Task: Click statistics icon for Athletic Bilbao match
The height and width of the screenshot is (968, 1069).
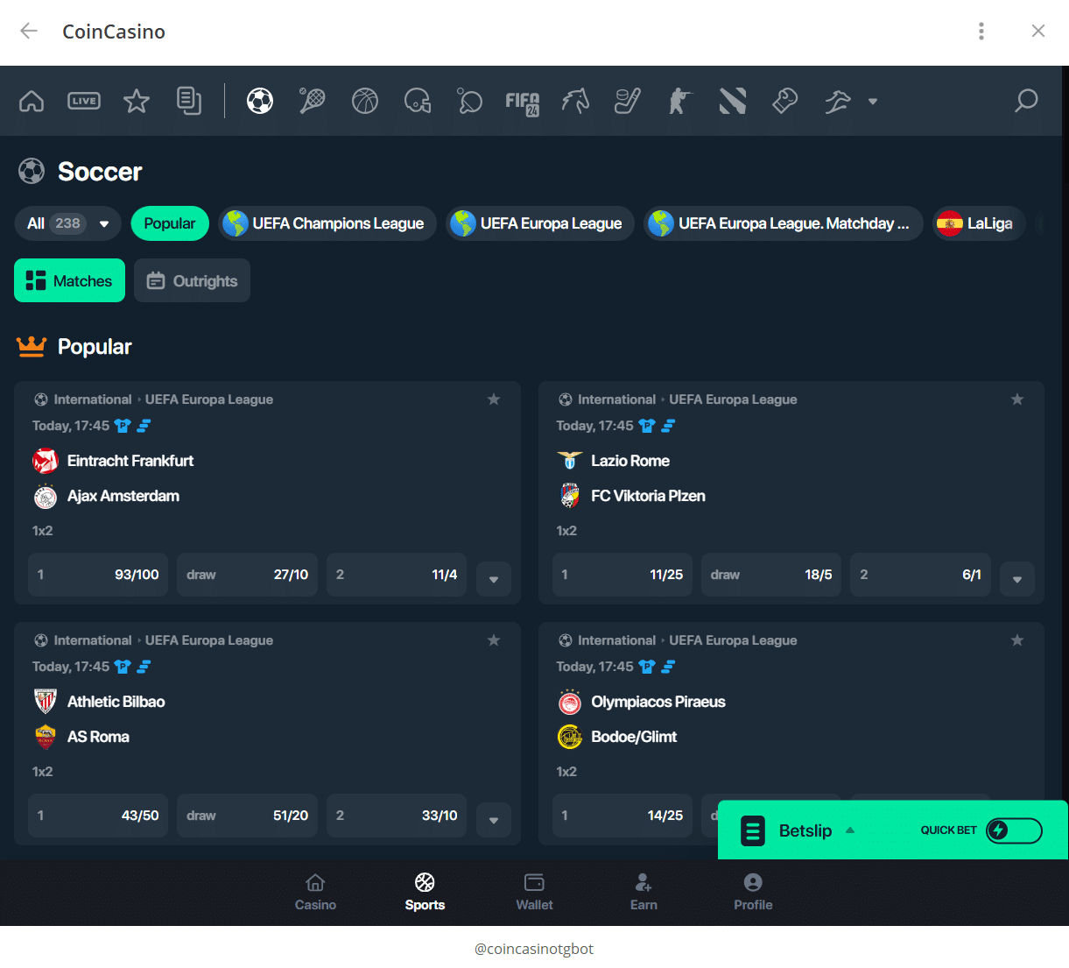Action: pyautogui.click(x=144, y=667)
